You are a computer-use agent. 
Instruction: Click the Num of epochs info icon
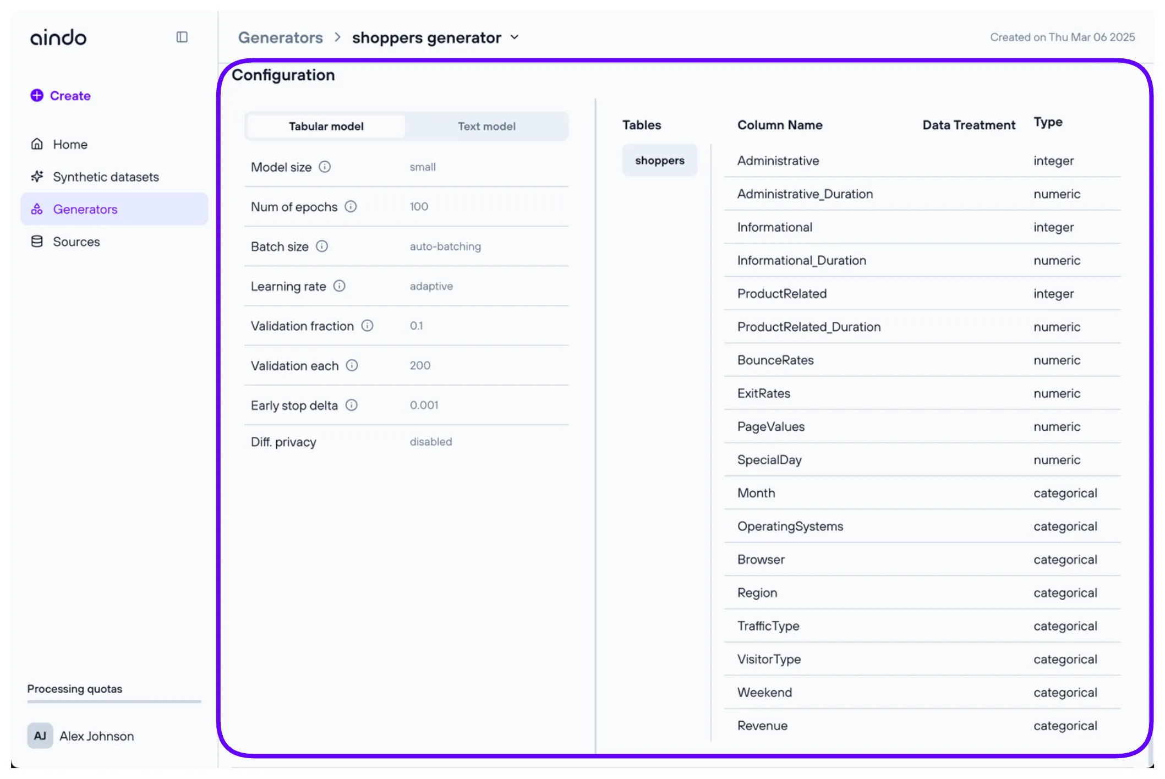[x=351, y=206]
